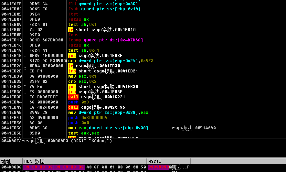Select address 0041EB4E

(11, 113)
